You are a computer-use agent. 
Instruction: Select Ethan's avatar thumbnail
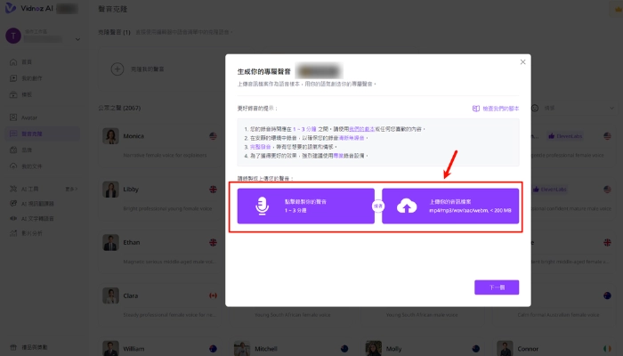point(111,243)
